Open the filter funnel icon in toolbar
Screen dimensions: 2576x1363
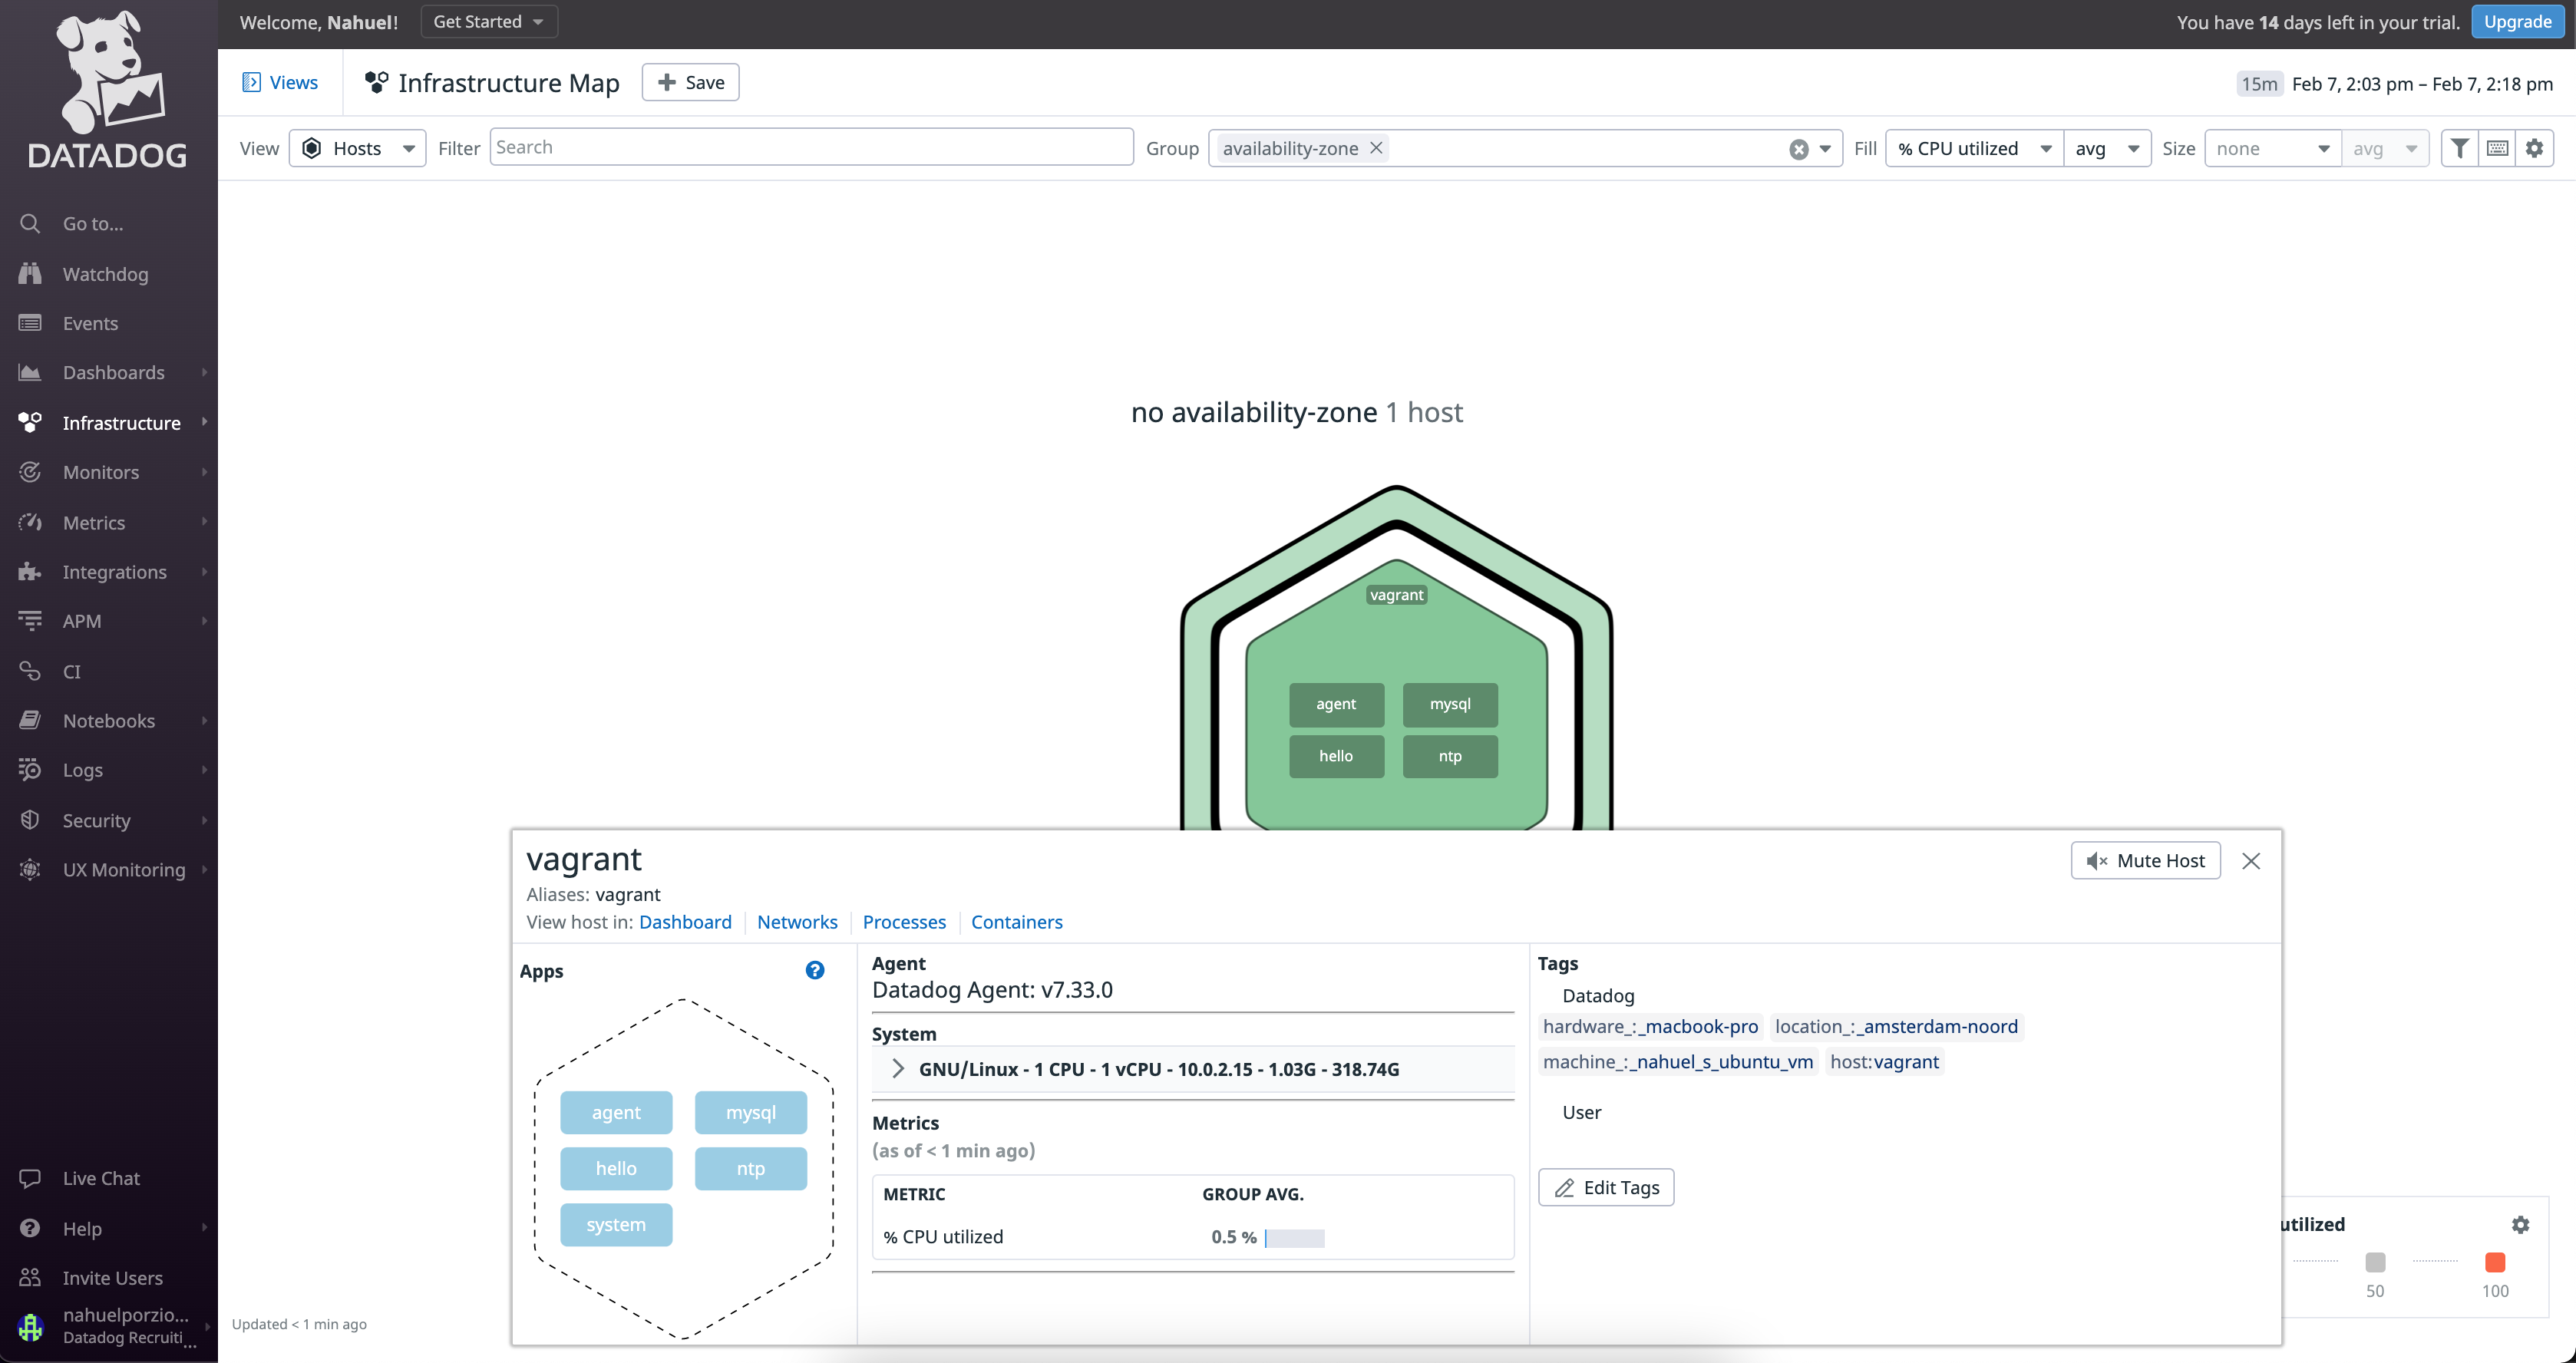pos(2459,148)
